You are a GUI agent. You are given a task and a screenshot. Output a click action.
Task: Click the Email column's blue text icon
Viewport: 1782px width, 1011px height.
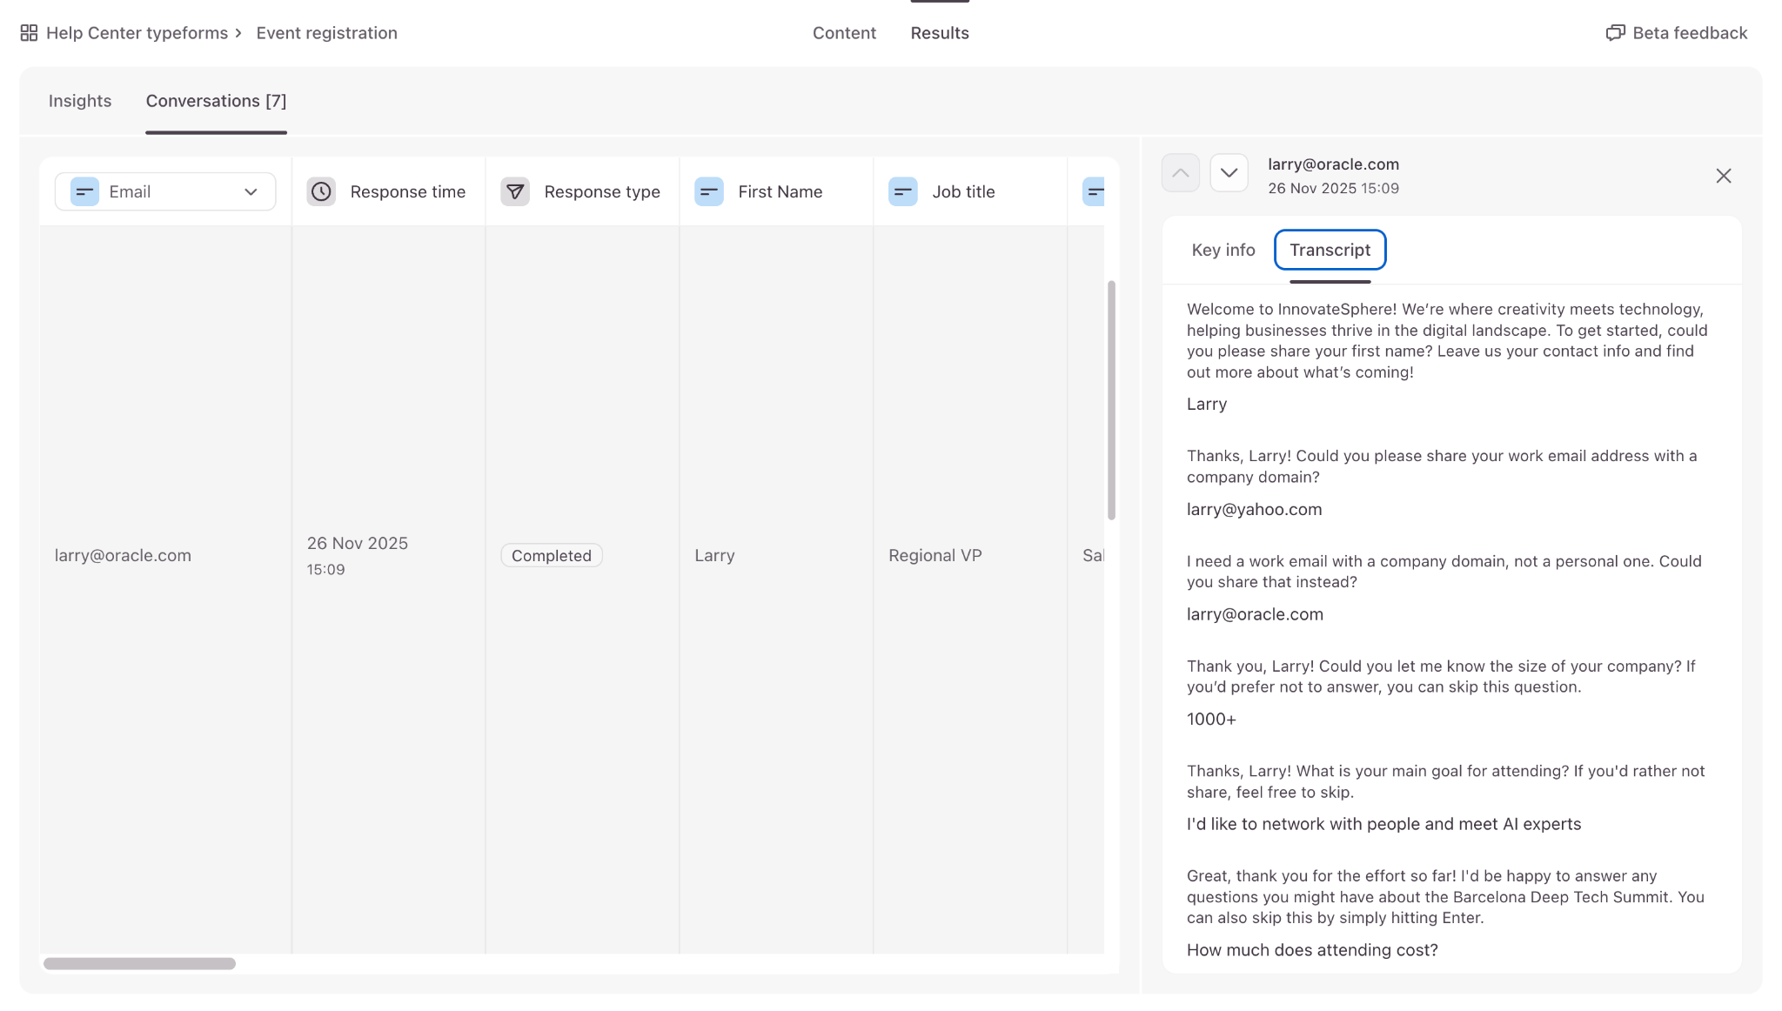[84, 191]
